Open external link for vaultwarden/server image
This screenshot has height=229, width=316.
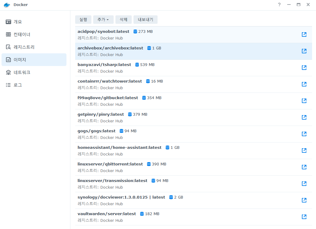click(x=304, y=217)
